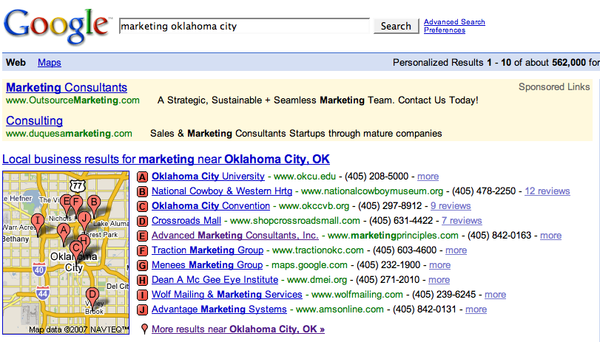The height and width of the screenshot is (342, 600).
Task: Click the search query input field
Action: 244,27
